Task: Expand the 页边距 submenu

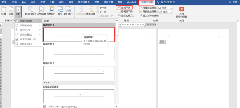Action: tap(28, 30)
